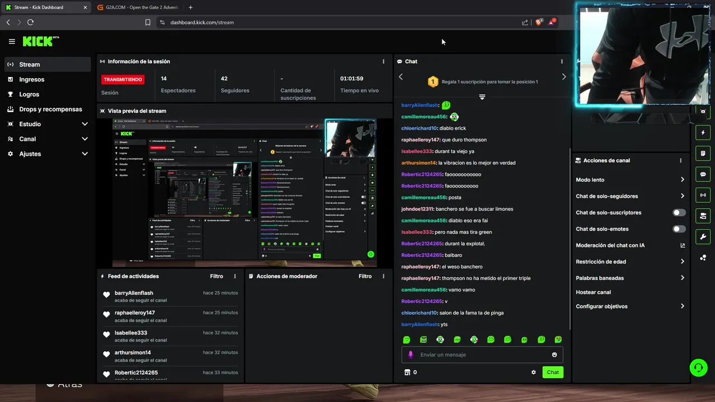This screenshot has height=402, width=715.
Task: Click the document icon in right toolbar
Action: (703, 154)
